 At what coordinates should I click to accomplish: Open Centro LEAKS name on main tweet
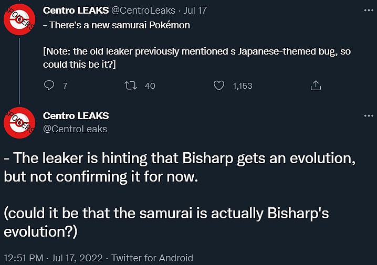pyautogui.click(x=76, y=115)
